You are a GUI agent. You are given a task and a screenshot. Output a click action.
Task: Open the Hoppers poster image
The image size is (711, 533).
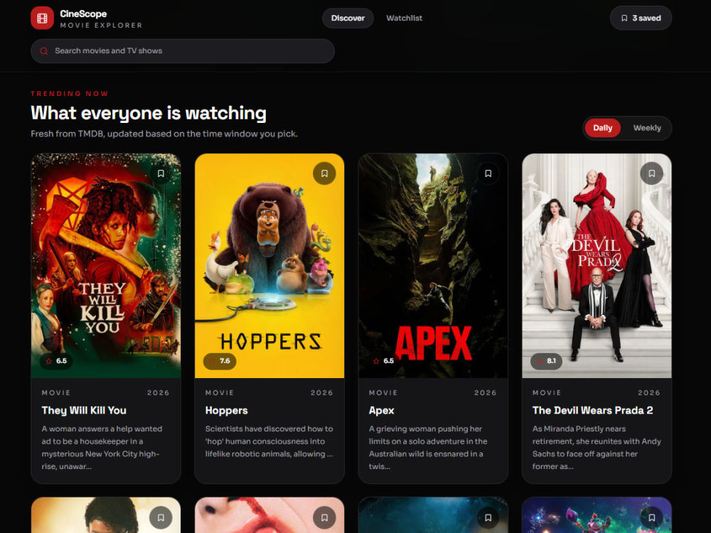tap(269, 266)
